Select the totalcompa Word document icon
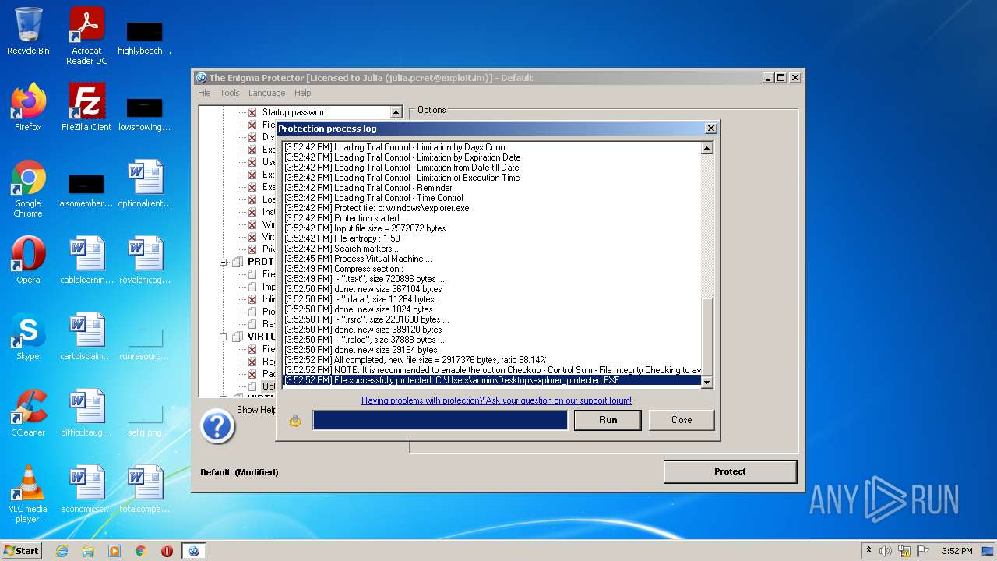997x561 pixels. pyautogui.click(x=145, y=489)
